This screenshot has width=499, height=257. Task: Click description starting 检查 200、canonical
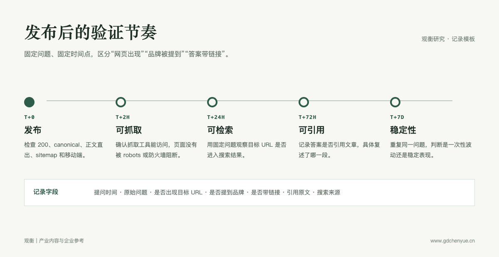click(64, 150)
